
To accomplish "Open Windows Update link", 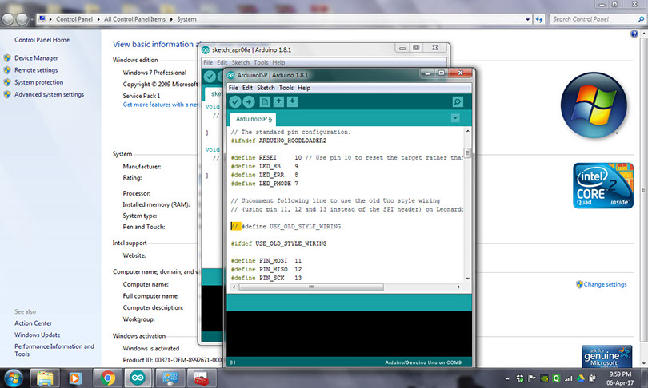I will coord(37,335).
